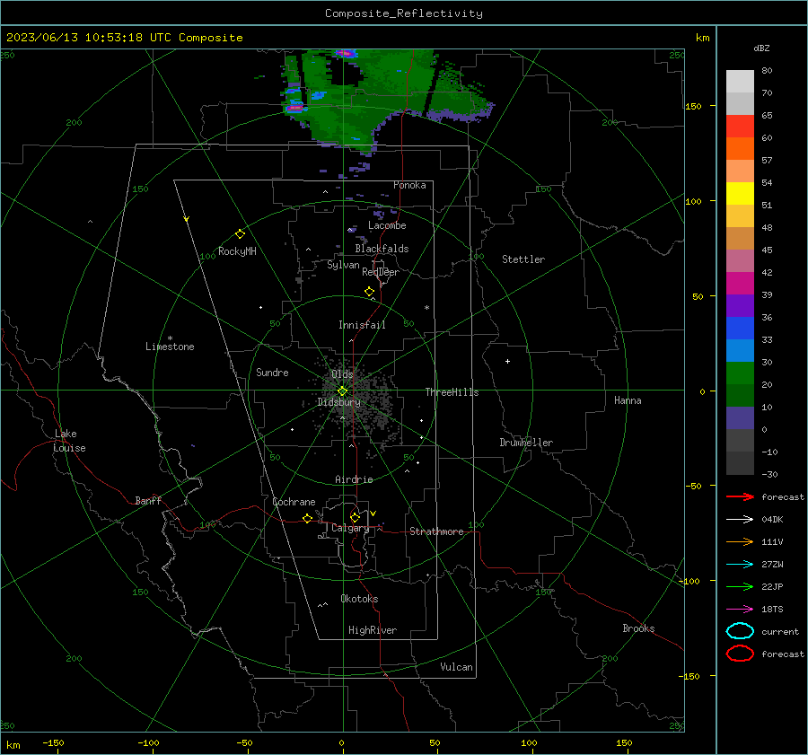Click the red forecast ellipse legend symbol
Image resolution: width=808 pixels, height=755 pixels.
(x=740, y=654)
